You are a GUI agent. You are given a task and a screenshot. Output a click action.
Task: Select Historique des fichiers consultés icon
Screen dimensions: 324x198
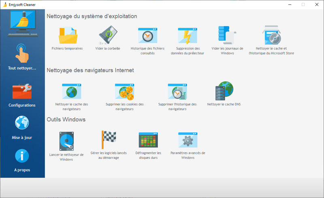[147, 35]
